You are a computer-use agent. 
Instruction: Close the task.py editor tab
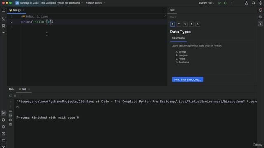pyautogui.click(x=24, y=10)
